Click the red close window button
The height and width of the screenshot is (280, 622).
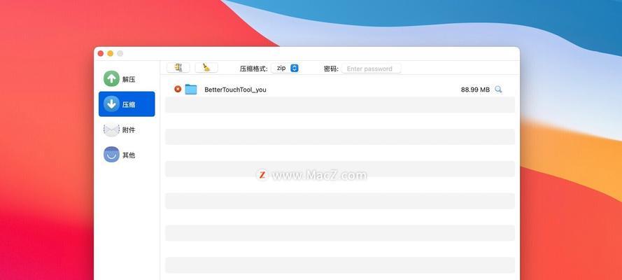[101, 53]
